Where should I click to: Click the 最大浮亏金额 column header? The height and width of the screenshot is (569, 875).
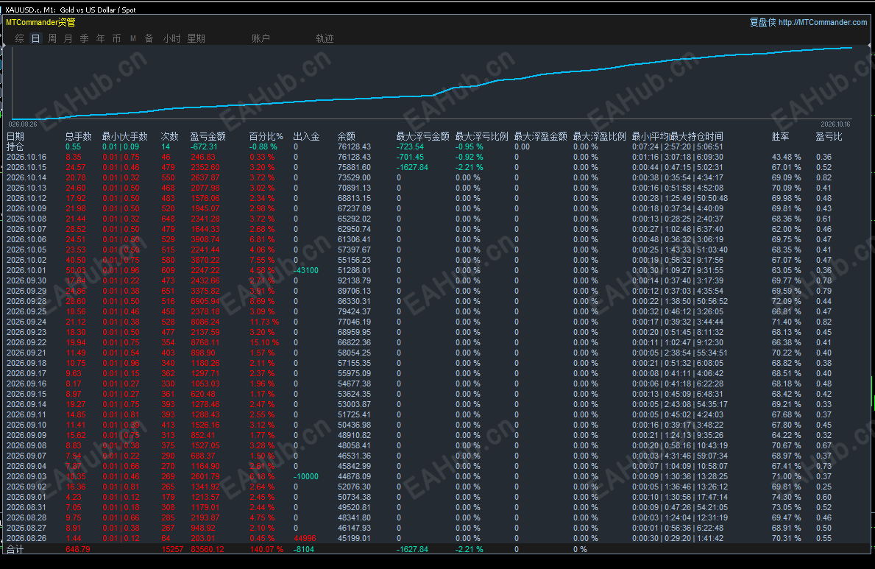(x=422, y=136)
